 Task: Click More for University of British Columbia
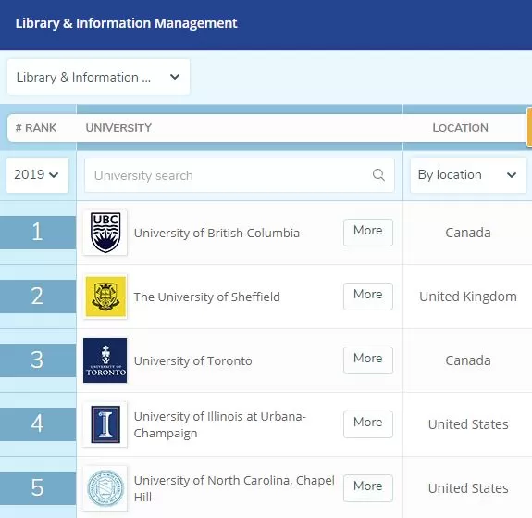tap(368, 233)
